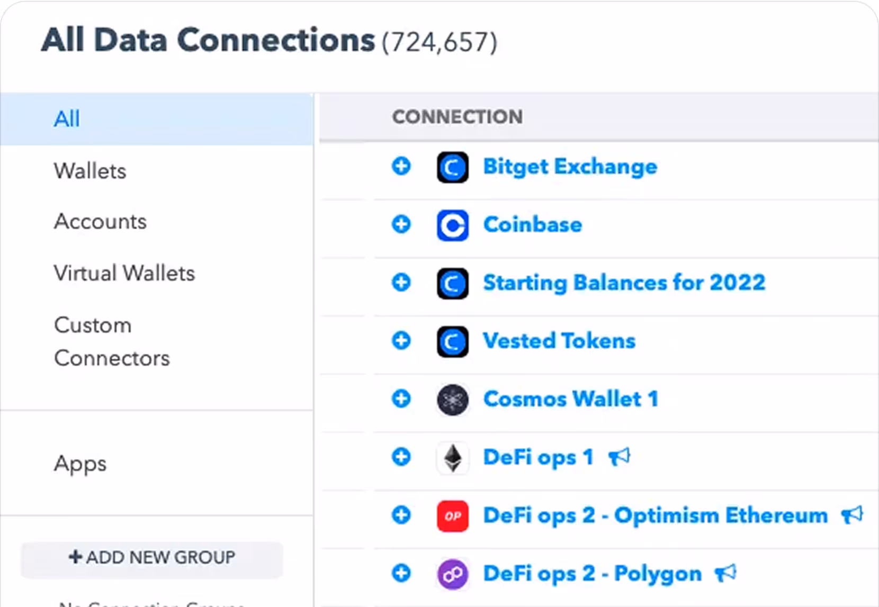The image size is (879, 607).
Task: Click the Starting Balances for 2022 logo icon
Action: point(453,284)
